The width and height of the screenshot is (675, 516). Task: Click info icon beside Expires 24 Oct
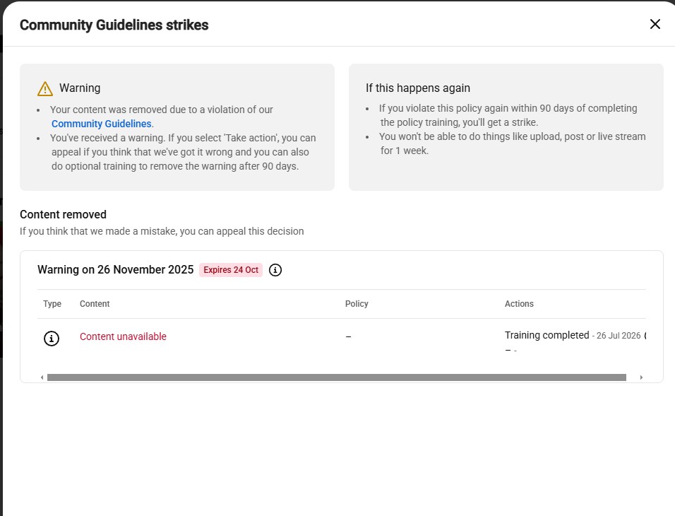[275, 270]
